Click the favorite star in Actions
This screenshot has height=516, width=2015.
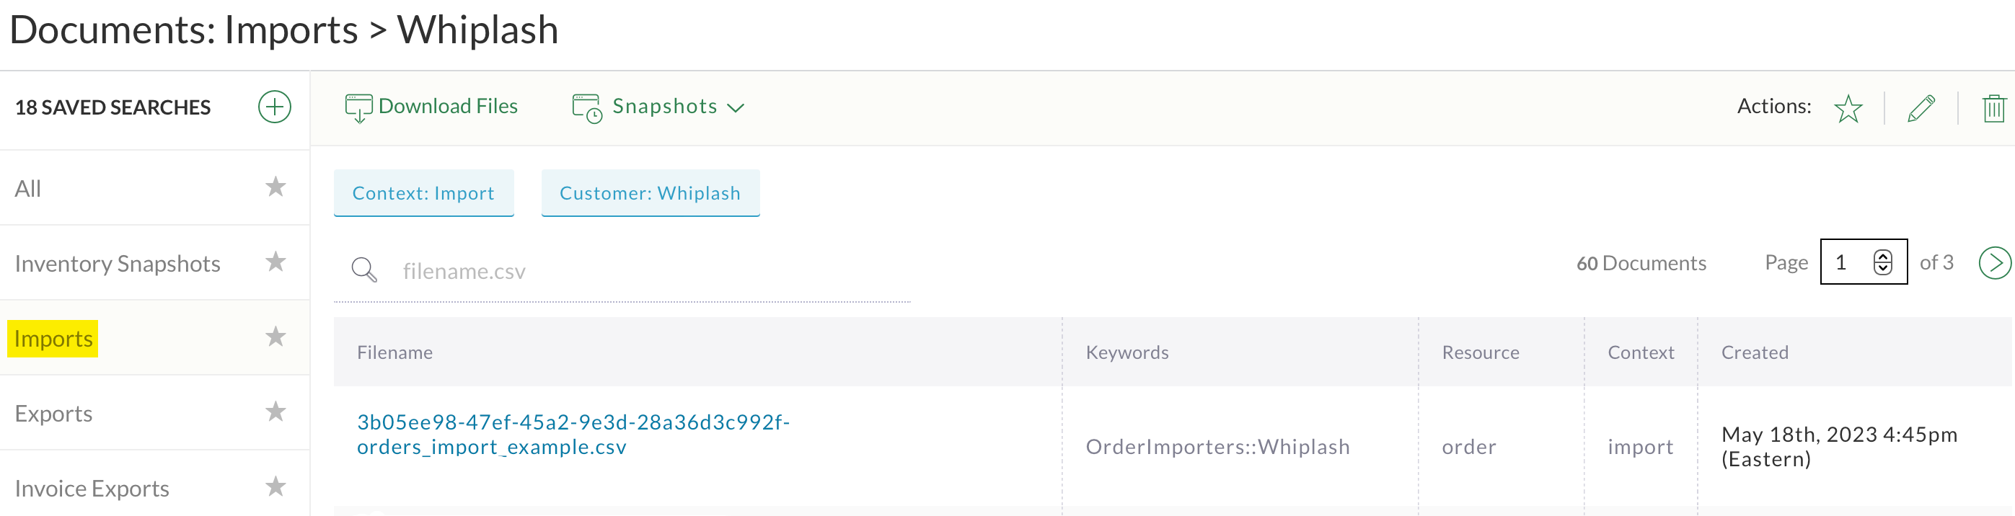tap(1848, 109)
